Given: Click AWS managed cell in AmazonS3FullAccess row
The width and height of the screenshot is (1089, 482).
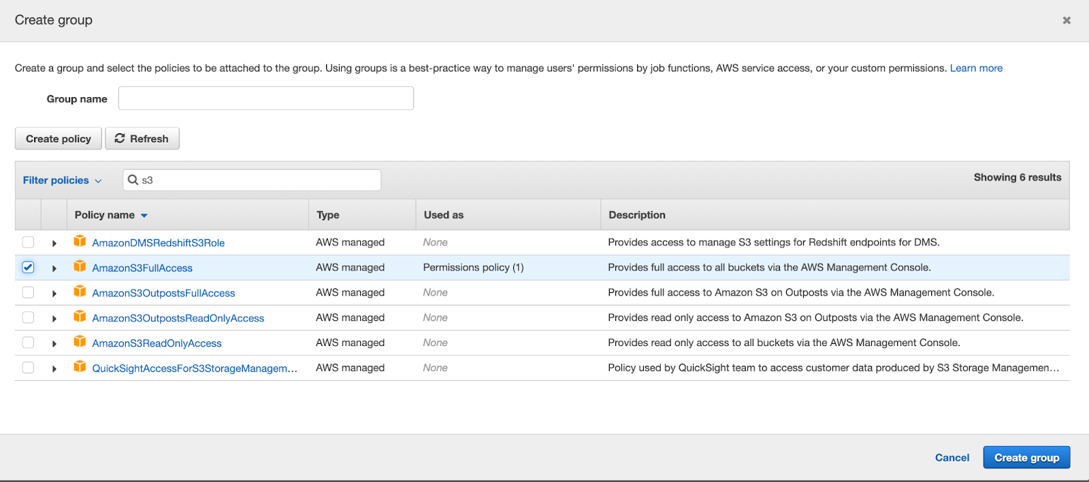Looking at the screenshot, I should tap(350, 267).
